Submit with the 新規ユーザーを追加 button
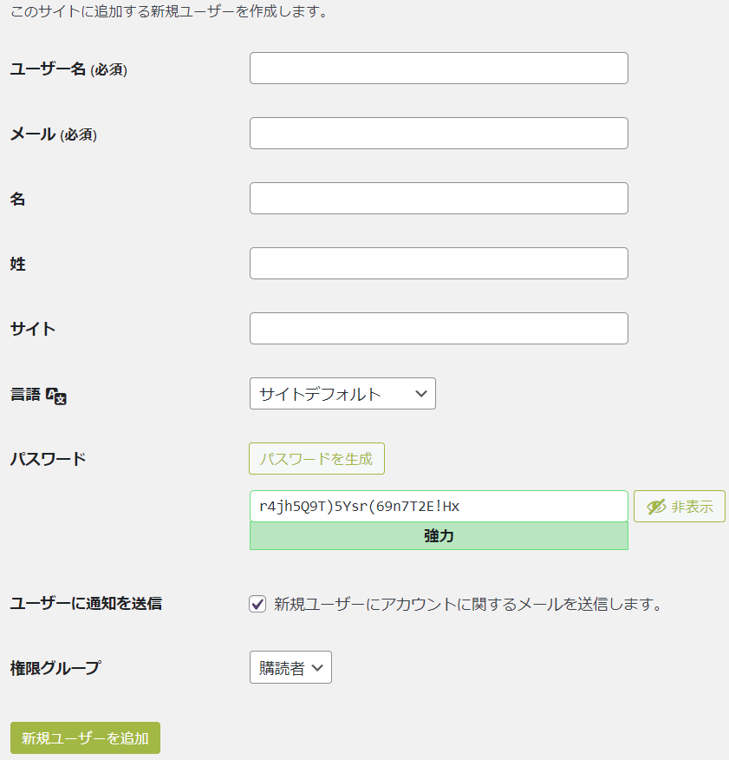Image resolution: width=729 pixels, height=760 pixels. (x=85, y=738)
